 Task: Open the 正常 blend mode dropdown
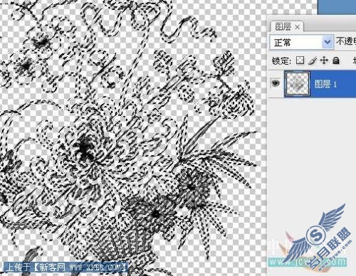point(301,43)
